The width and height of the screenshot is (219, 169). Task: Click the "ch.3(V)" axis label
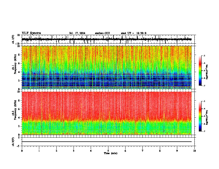tap(13, 142)
